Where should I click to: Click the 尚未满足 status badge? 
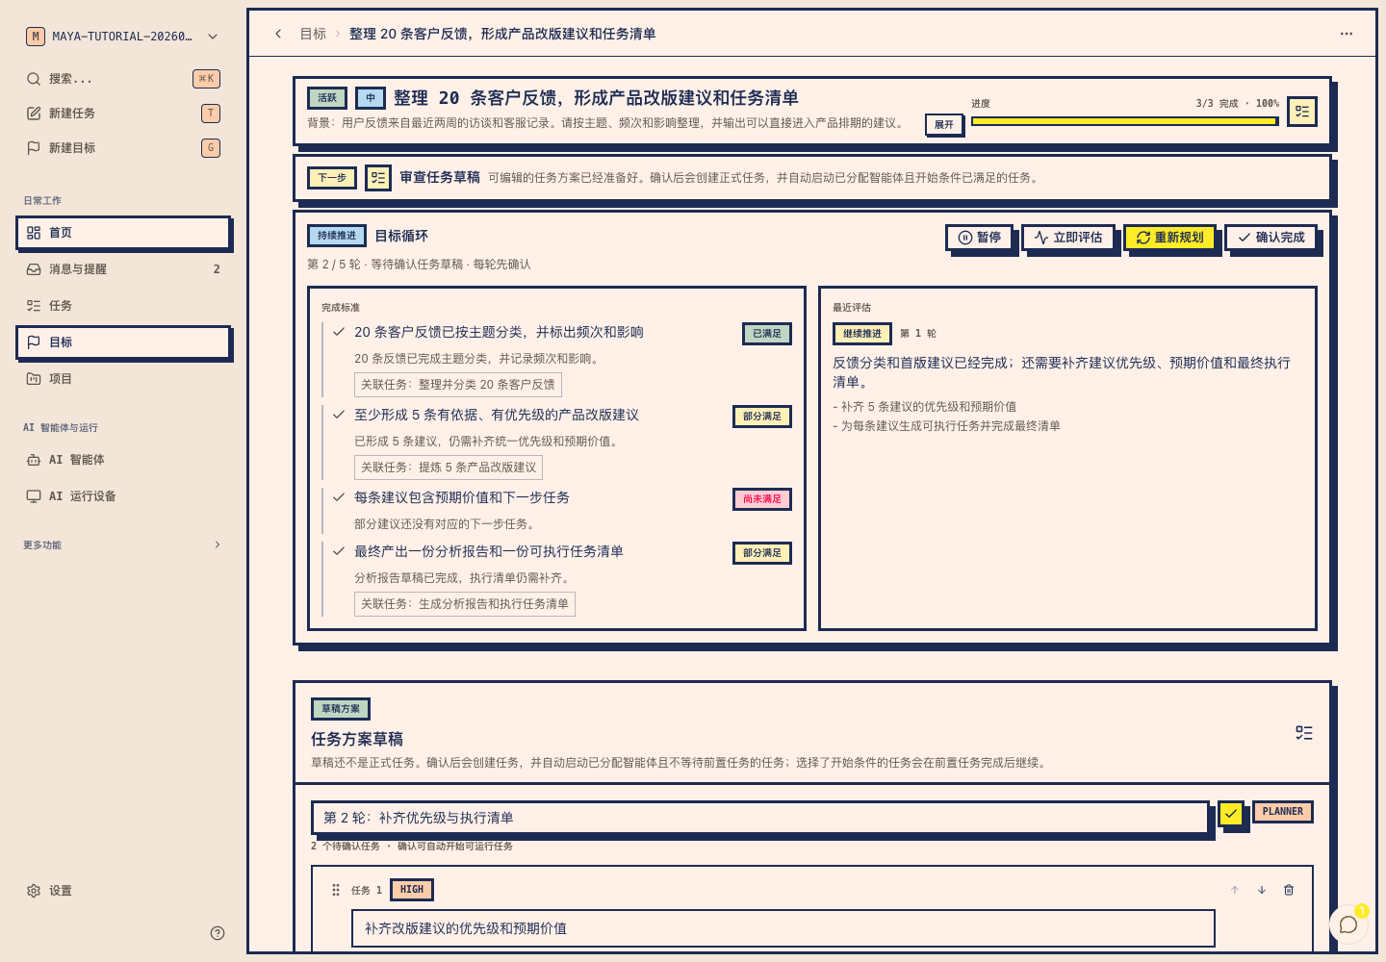pos(762,499)
